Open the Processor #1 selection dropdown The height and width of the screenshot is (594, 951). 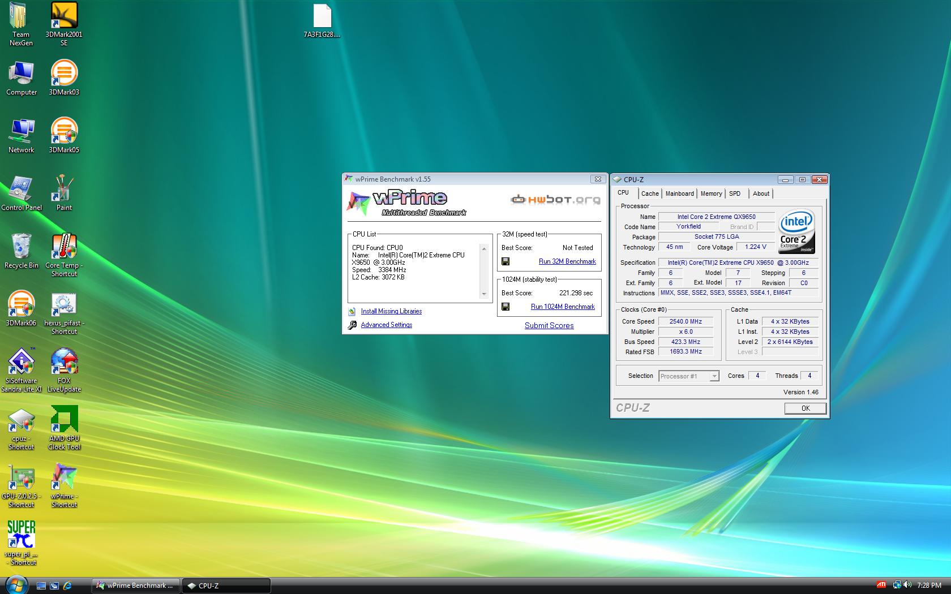pyautogui.click(x=689, y=376)
